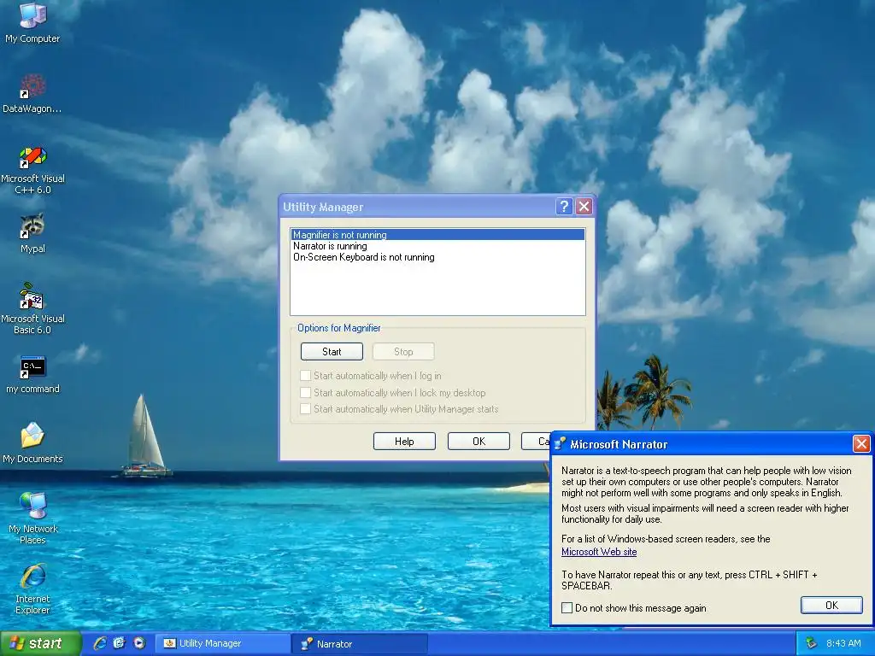
Task: Check 'Do not show this message again'
Action: (x=634, y=608)
